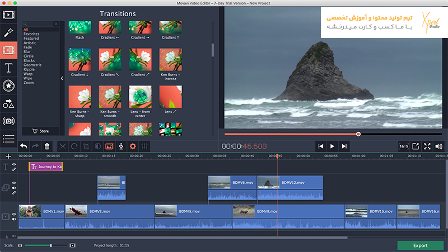This screenshot has height=252, width=448.
Task: Skip to previous frame
Action: [320, 146]
